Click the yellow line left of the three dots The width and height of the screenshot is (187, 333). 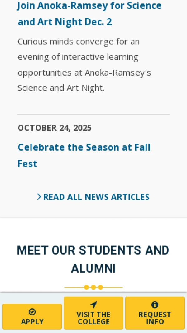click(74, 287)
